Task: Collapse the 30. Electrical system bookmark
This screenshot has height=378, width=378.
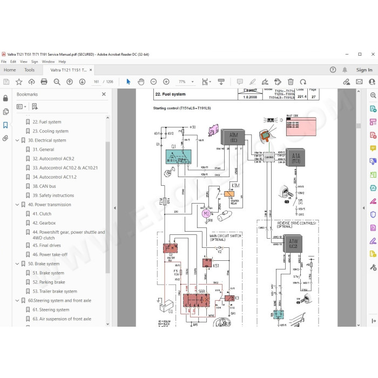Action: (x=17, y=140)
